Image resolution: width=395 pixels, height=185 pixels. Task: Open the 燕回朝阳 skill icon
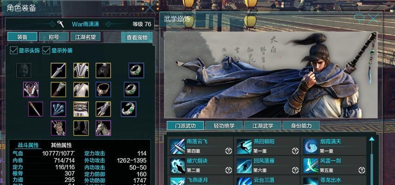(x=245, y=147)
